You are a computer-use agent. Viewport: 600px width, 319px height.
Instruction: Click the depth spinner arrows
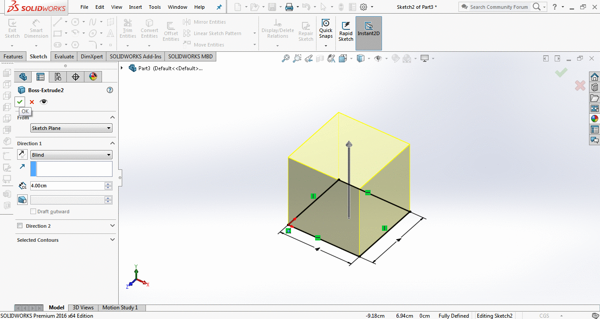108,186
